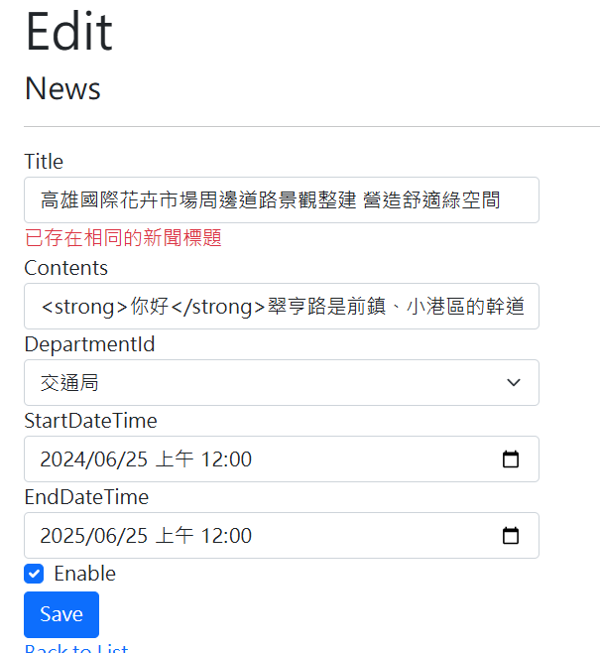This screenshot has width=600, height=653.
Task: Click the StartDateTime field label
Action: pos(90,421)
